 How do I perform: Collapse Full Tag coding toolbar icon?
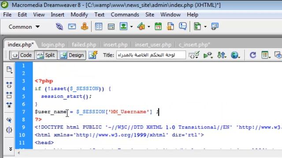coord(9,85)
